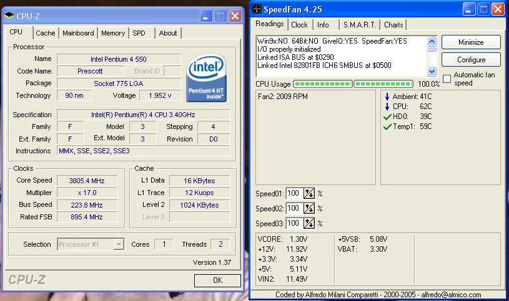Image resolution: width=509 pixels, height=301 pixels.
Task: Click the Technology value '90 nm'
Action: pos(74,95)
